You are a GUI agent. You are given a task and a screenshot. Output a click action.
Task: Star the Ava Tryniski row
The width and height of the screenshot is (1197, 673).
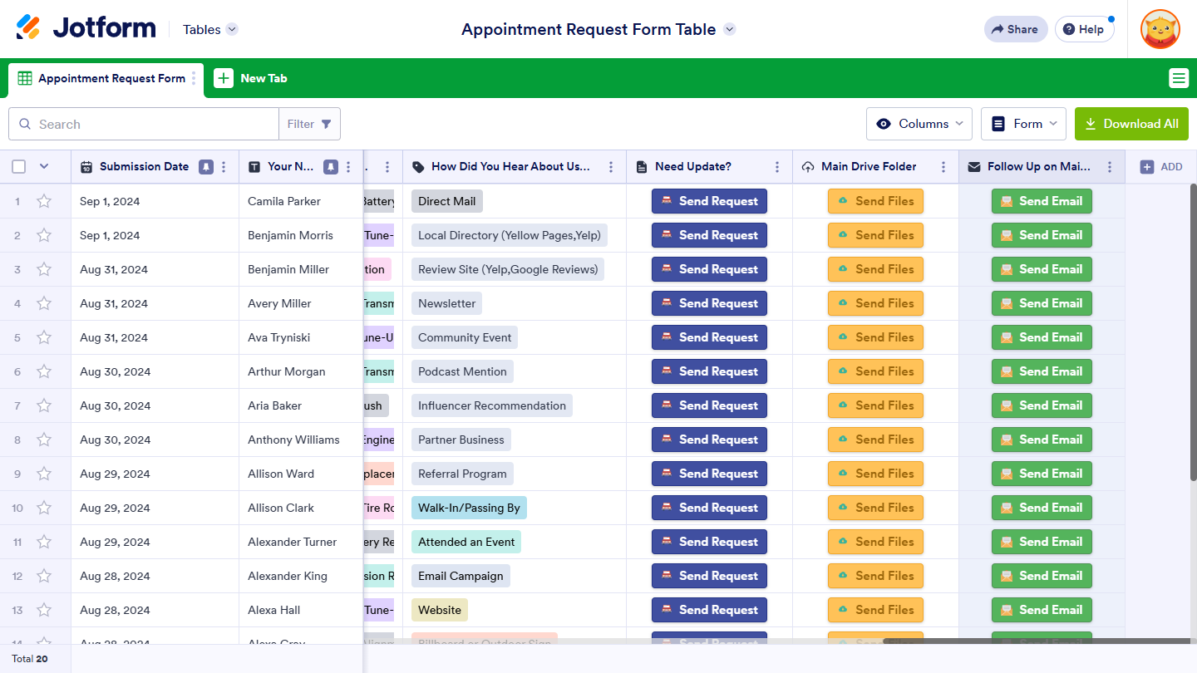44,337
